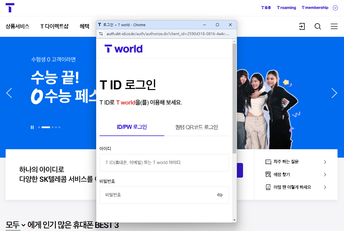Click the 비밀번호 input field
Viewport: 344px width, 231px height.
click(x=164, y=195)
